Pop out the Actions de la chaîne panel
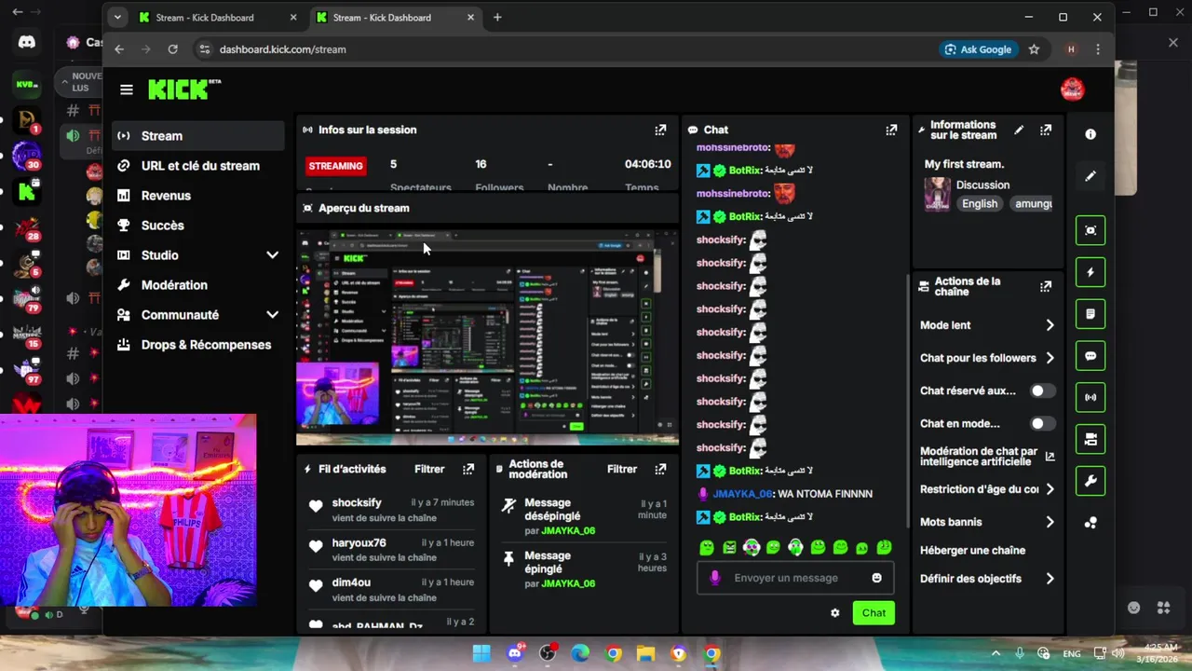Viewport: 1192px width, 671px height. pyautogui.click(x=1046, y=286)
